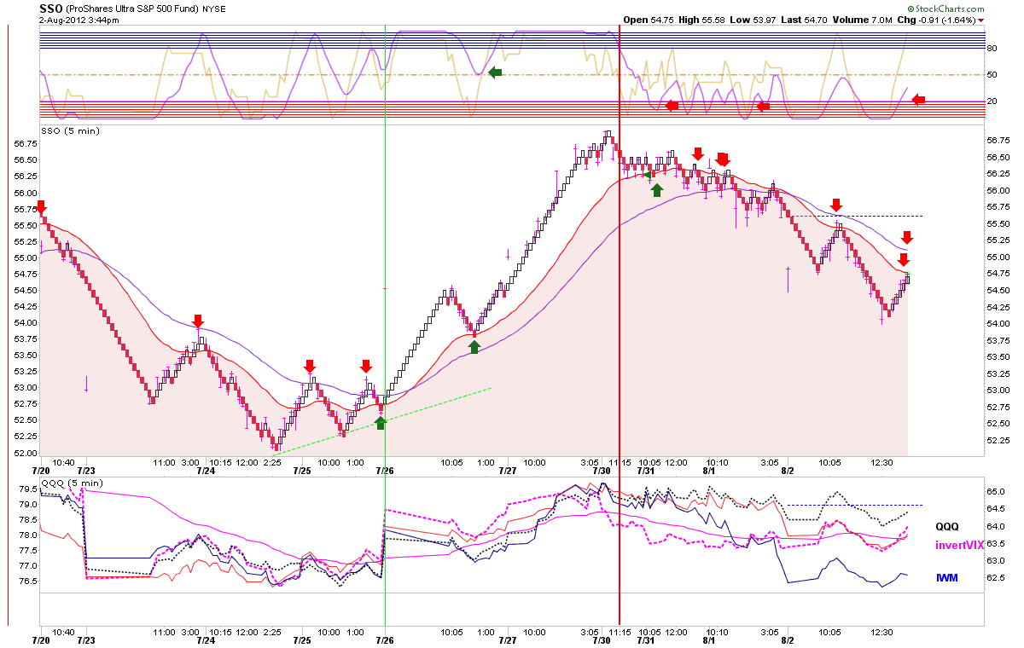
Task: Click the Chg -0.91 (-1.64%) value
Action: (x=935, y=20)
